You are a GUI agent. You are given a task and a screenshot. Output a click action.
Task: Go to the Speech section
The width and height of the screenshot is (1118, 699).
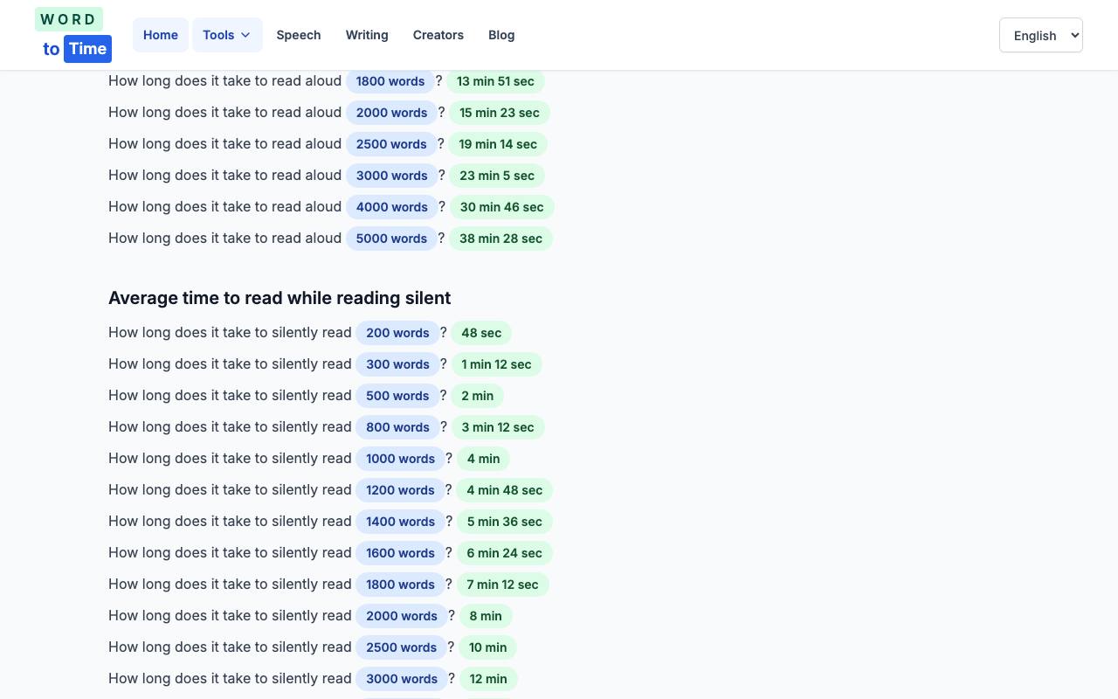pos(299,35)
